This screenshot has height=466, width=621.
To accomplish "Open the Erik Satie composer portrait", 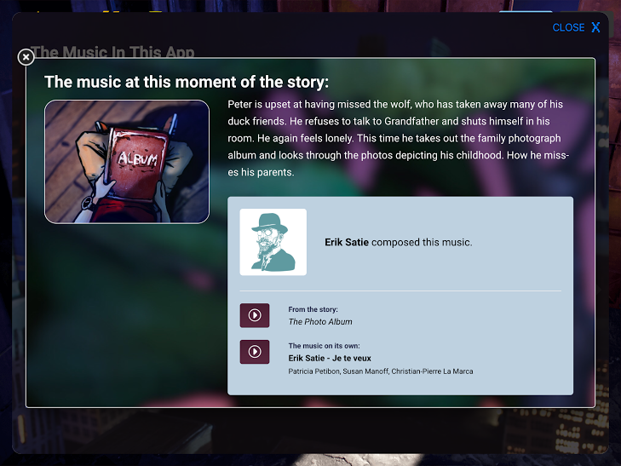I will (273, 242).
